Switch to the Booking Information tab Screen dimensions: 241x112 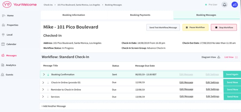74,15
